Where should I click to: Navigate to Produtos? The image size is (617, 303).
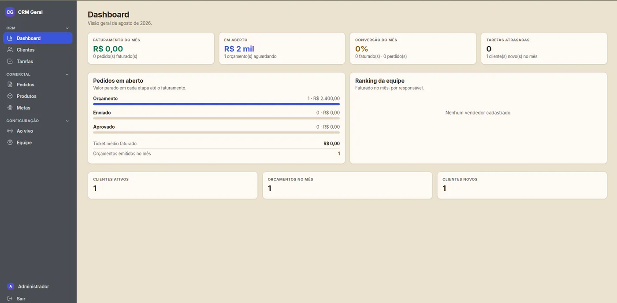point(38,96)
